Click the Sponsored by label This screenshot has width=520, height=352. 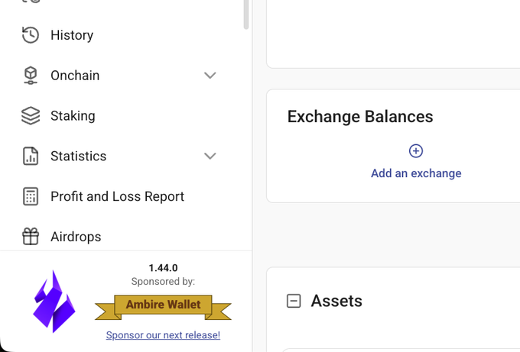click(x=163, y=282)
